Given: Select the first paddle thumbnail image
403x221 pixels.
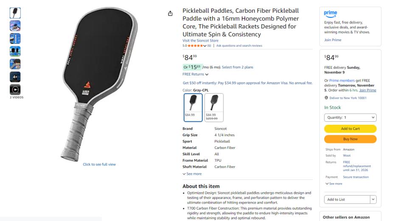Looking at the screenshot, I should [x=15, y=13].
